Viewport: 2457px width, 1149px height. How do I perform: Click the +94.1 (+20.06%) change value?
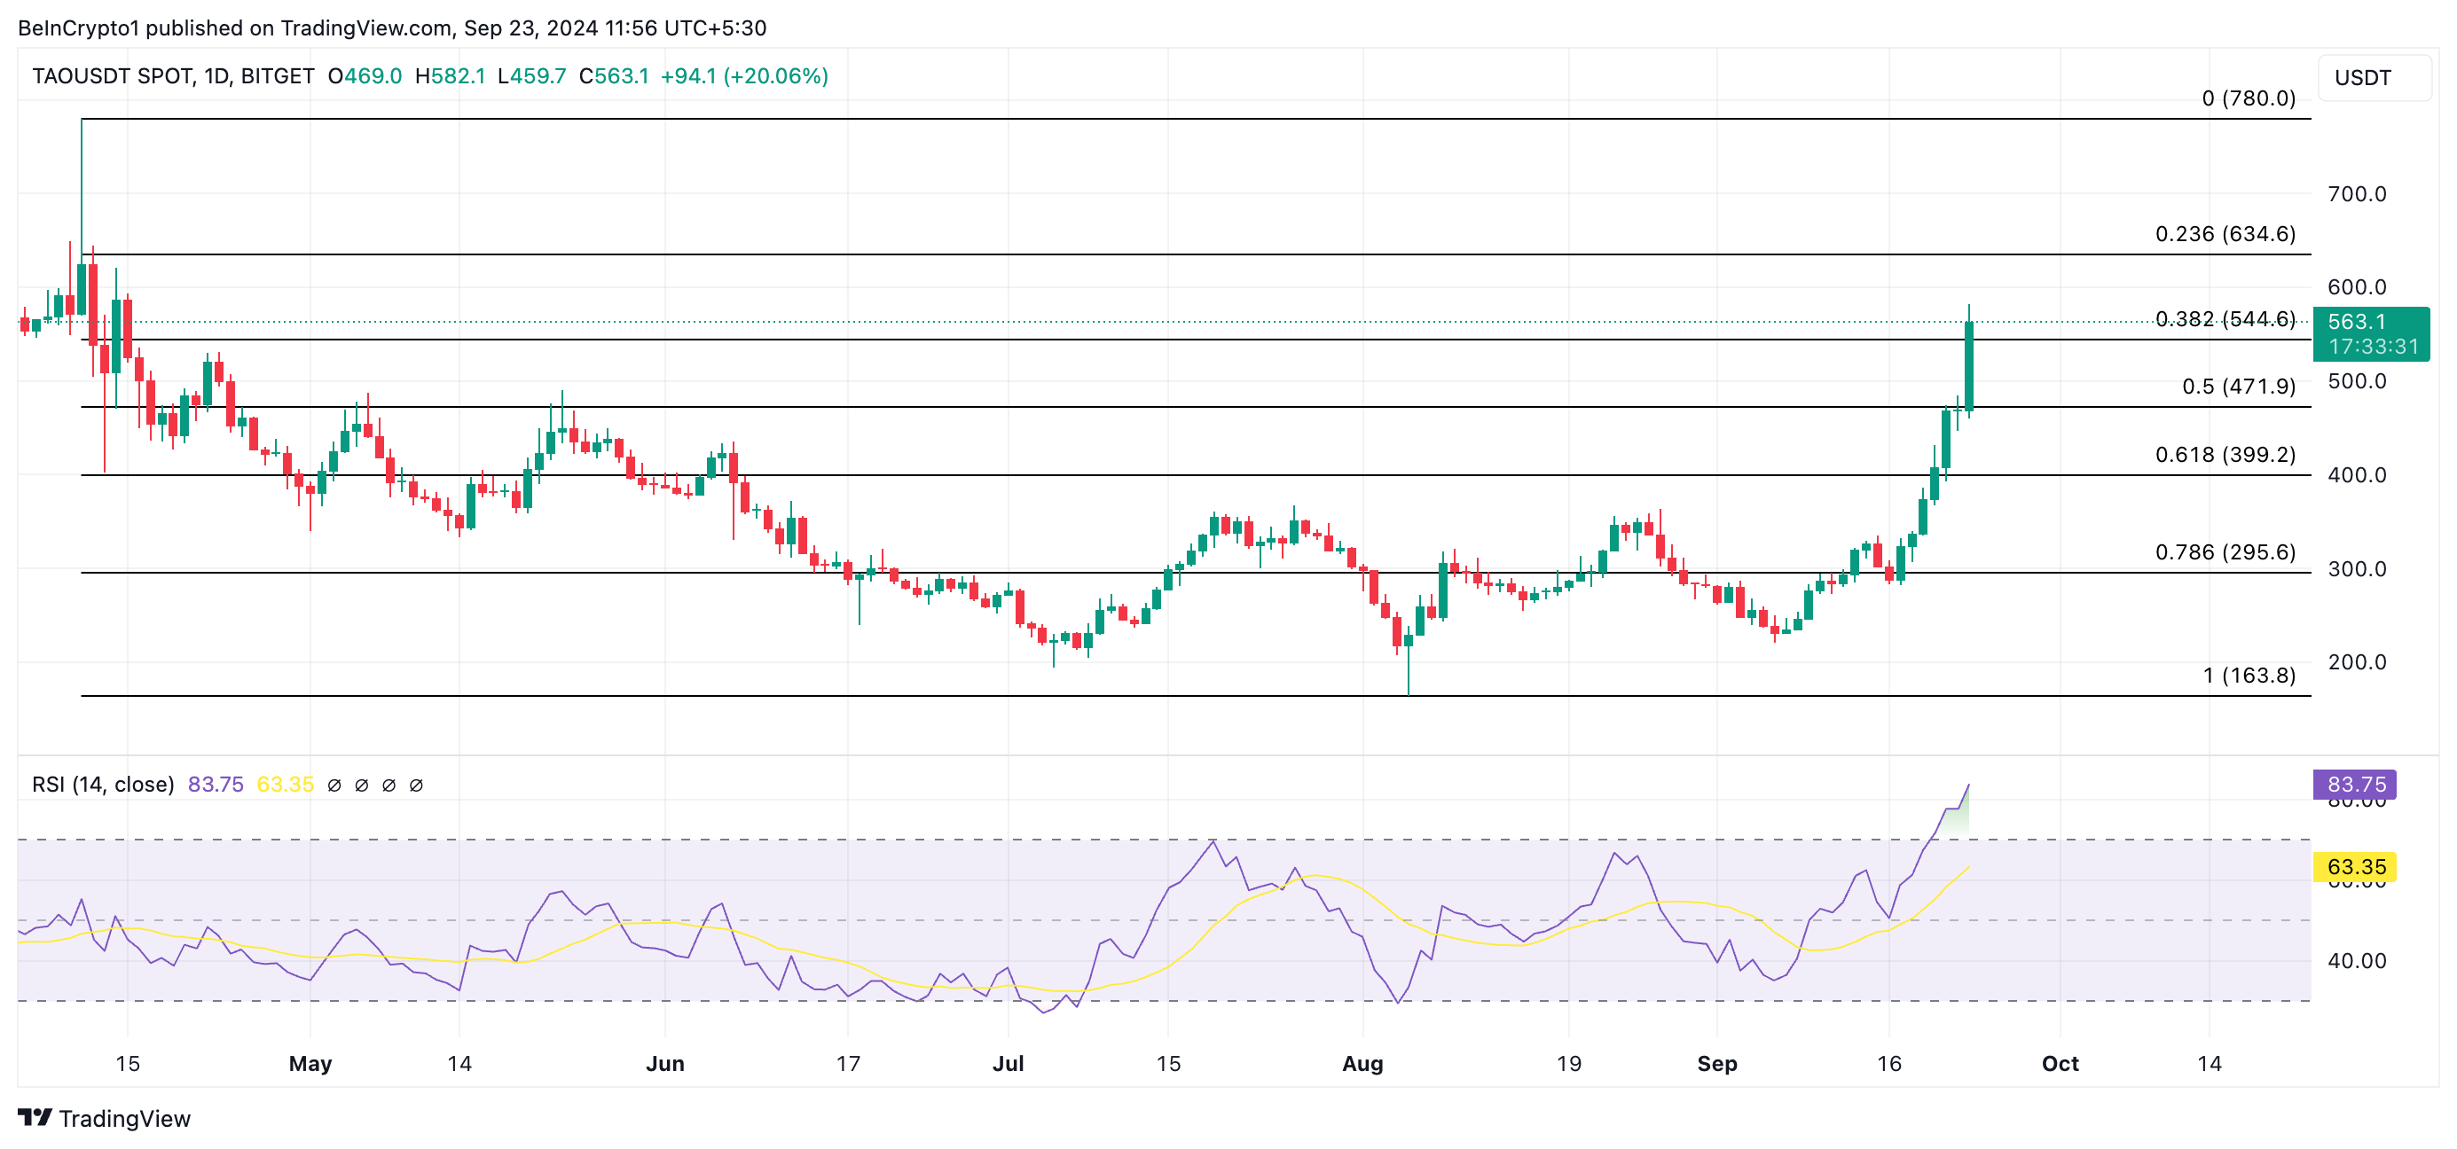click(x=744, y=76)
